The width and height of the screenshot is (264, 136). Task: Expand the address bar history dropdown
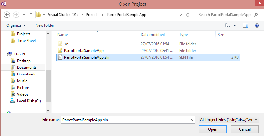pyautogui.click(x=181, y=15)
